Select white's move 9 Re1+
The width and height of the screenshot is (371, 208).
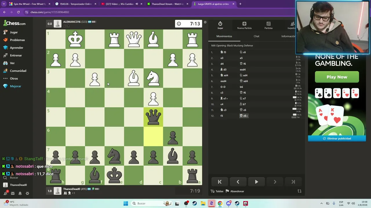[224, 99]
